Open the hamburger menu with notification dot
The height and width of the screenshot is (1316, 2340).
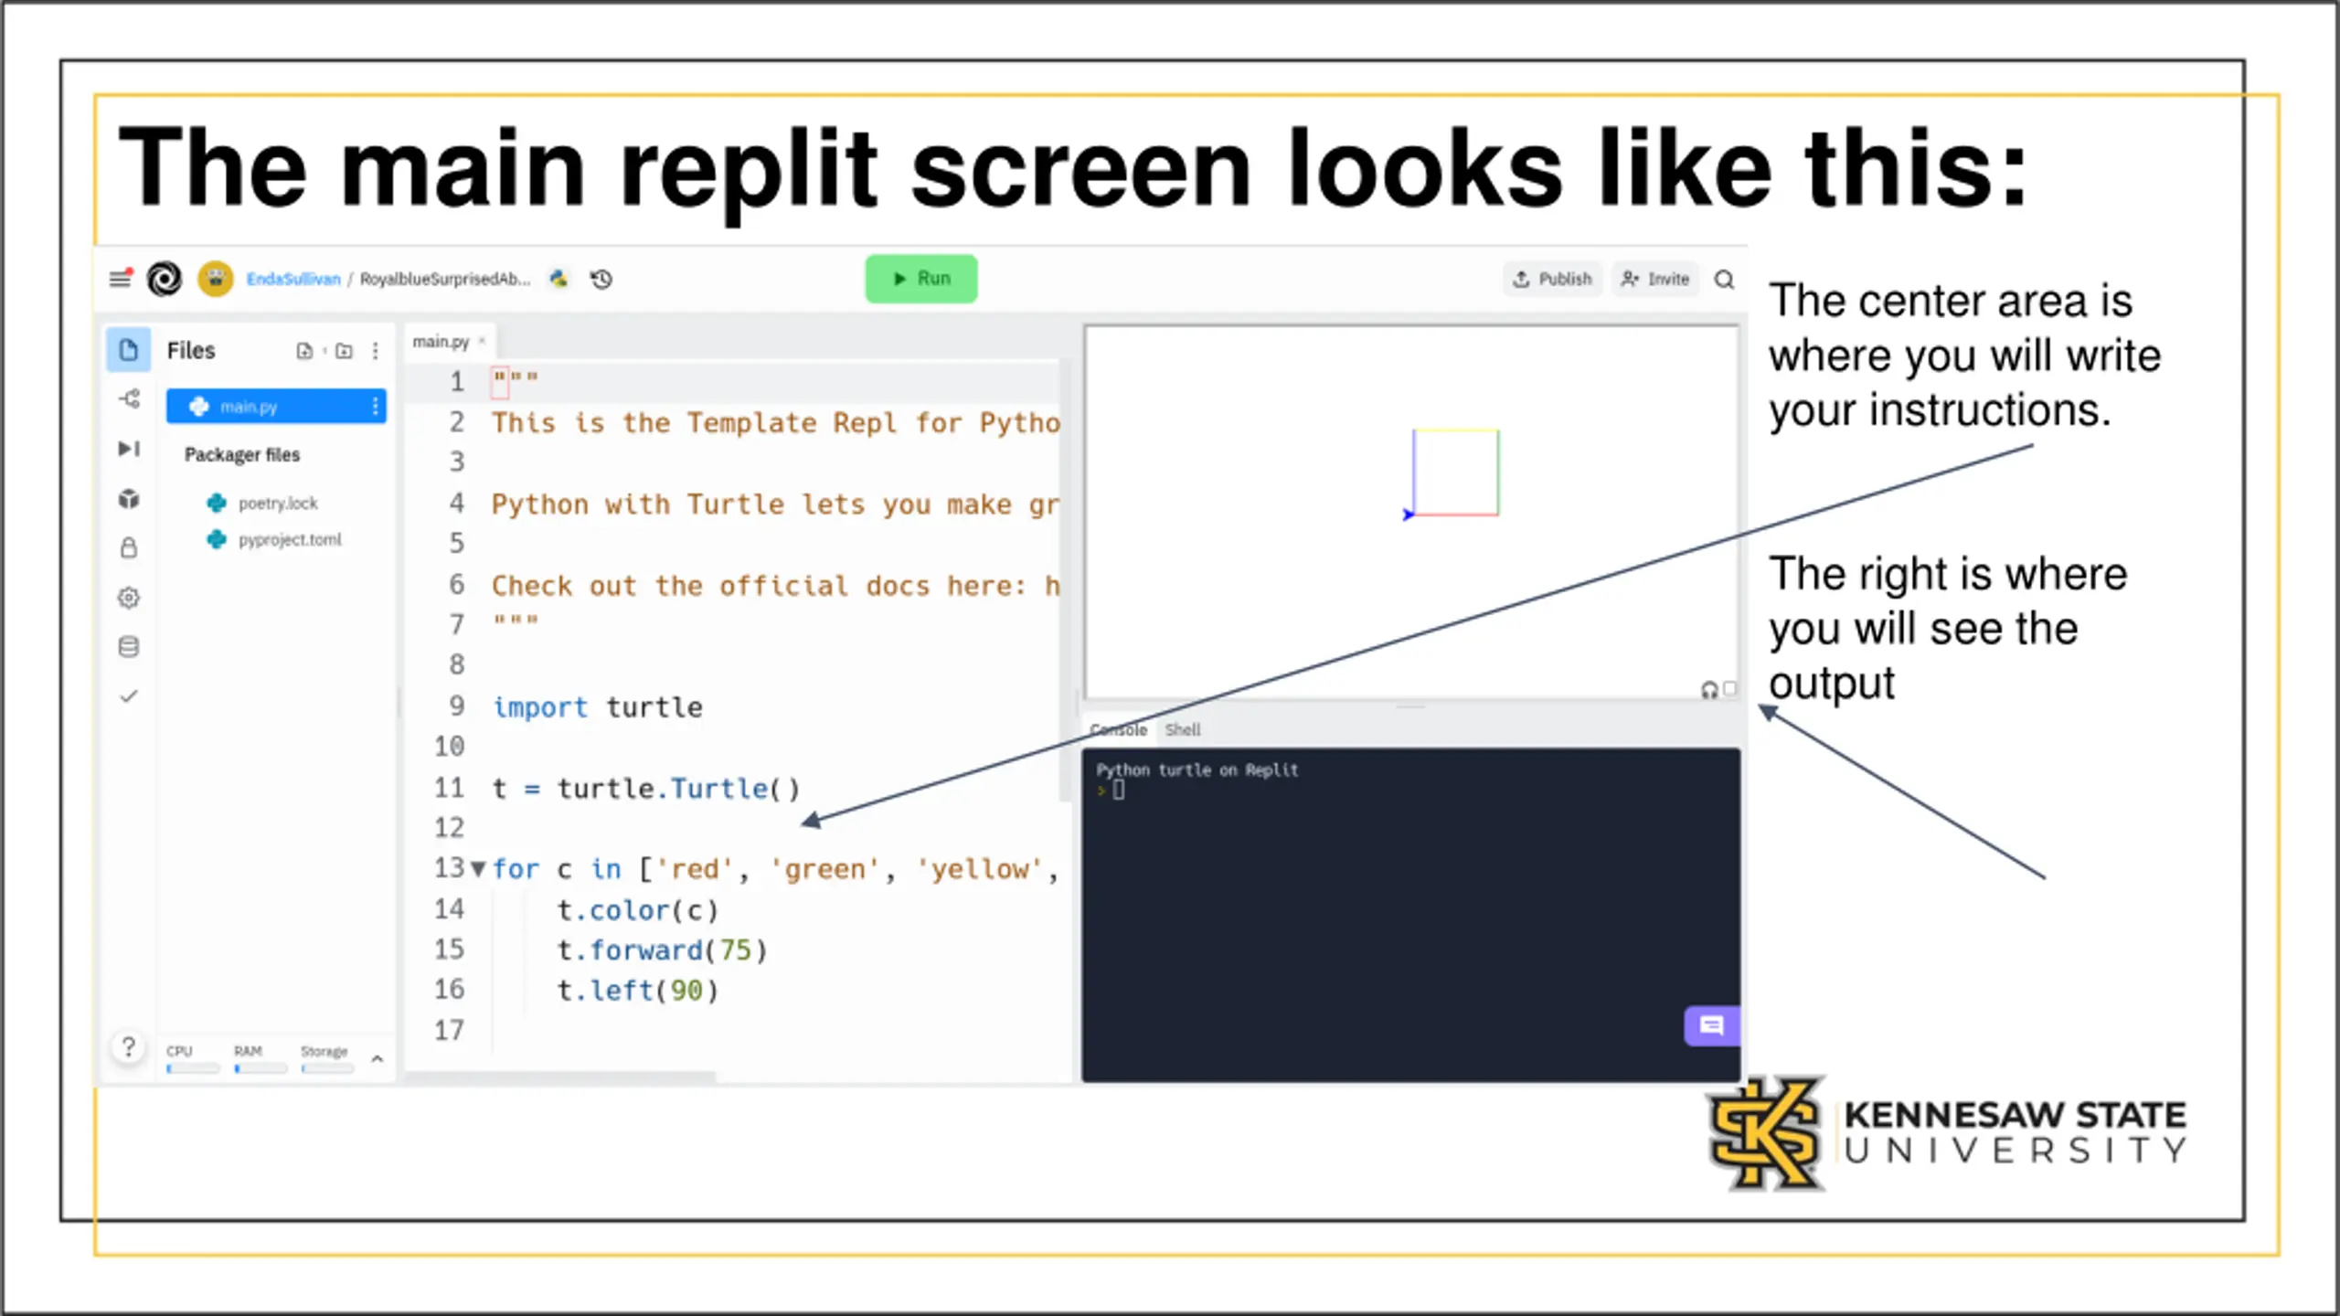coord(121,278)
